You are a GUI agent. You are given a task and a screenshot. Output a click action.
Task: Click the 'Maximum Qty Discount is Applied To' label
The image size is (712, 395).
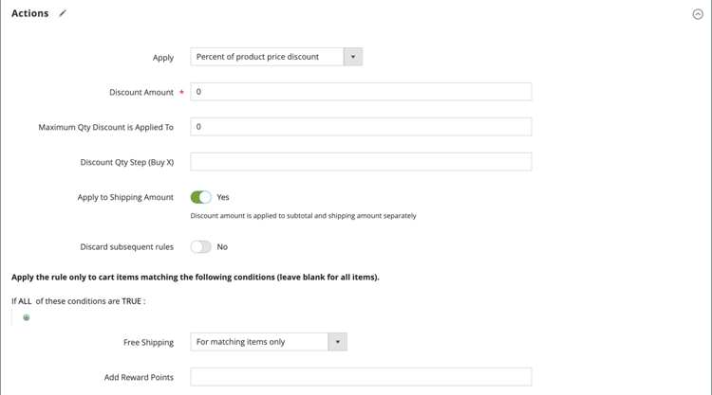click(x=105, y=127)
